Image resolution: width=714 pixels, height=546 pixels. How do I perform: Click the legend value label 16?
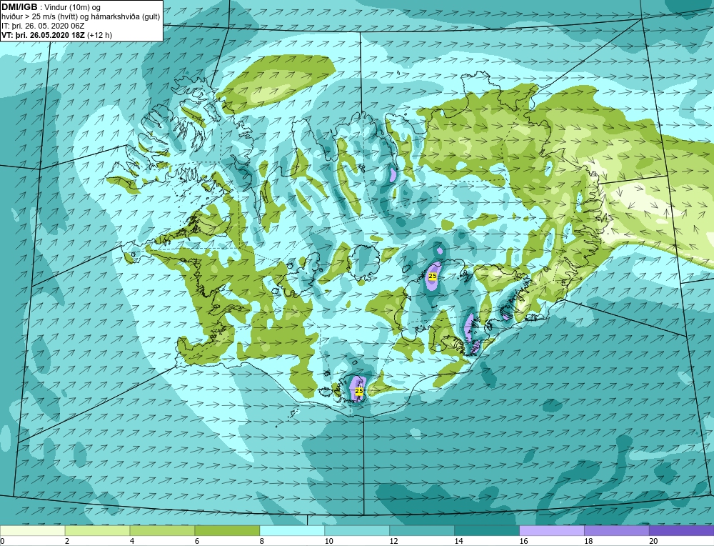[x=523, y=541]
